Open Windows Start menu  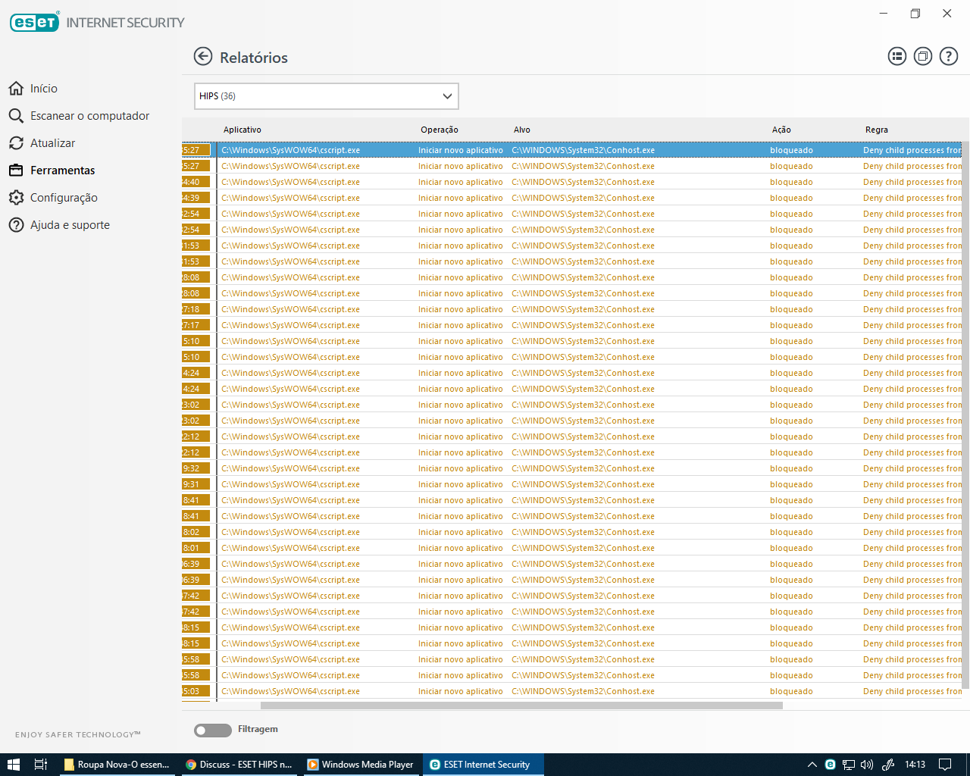pos(13,765)
